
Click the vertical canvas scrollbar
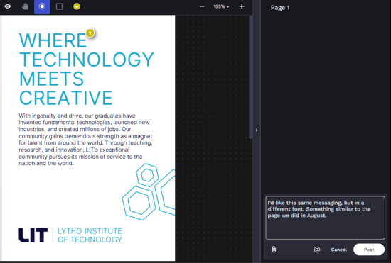click(x=251, y=77)
